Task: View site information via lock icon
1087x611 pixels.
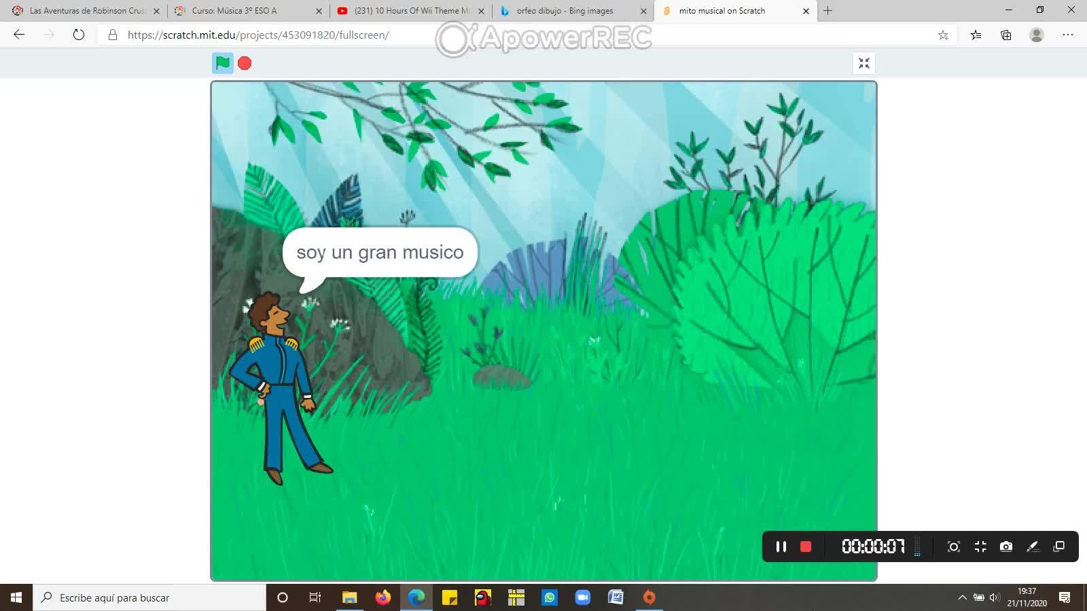Action: (x=113, y=35)
